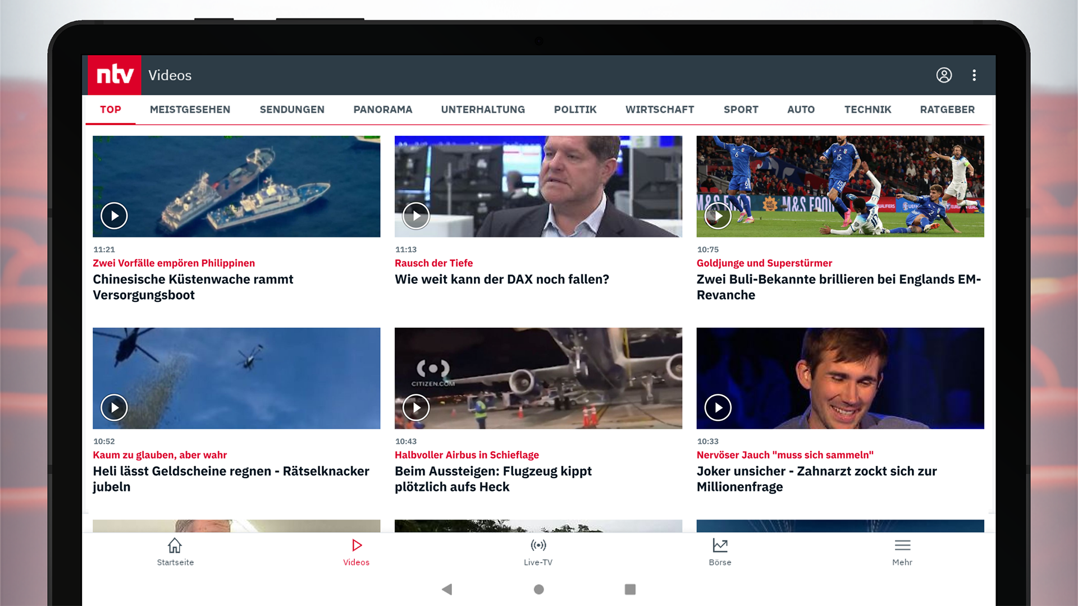Switch to the SPORT tab
The image size is (1078, 606).
(x=741, y=109)
